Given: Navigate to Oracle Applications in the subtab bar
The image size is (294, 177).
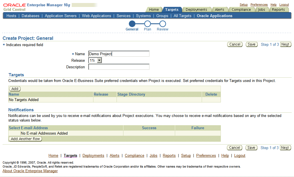Looking at the screenshot, I should click(214, 16).
